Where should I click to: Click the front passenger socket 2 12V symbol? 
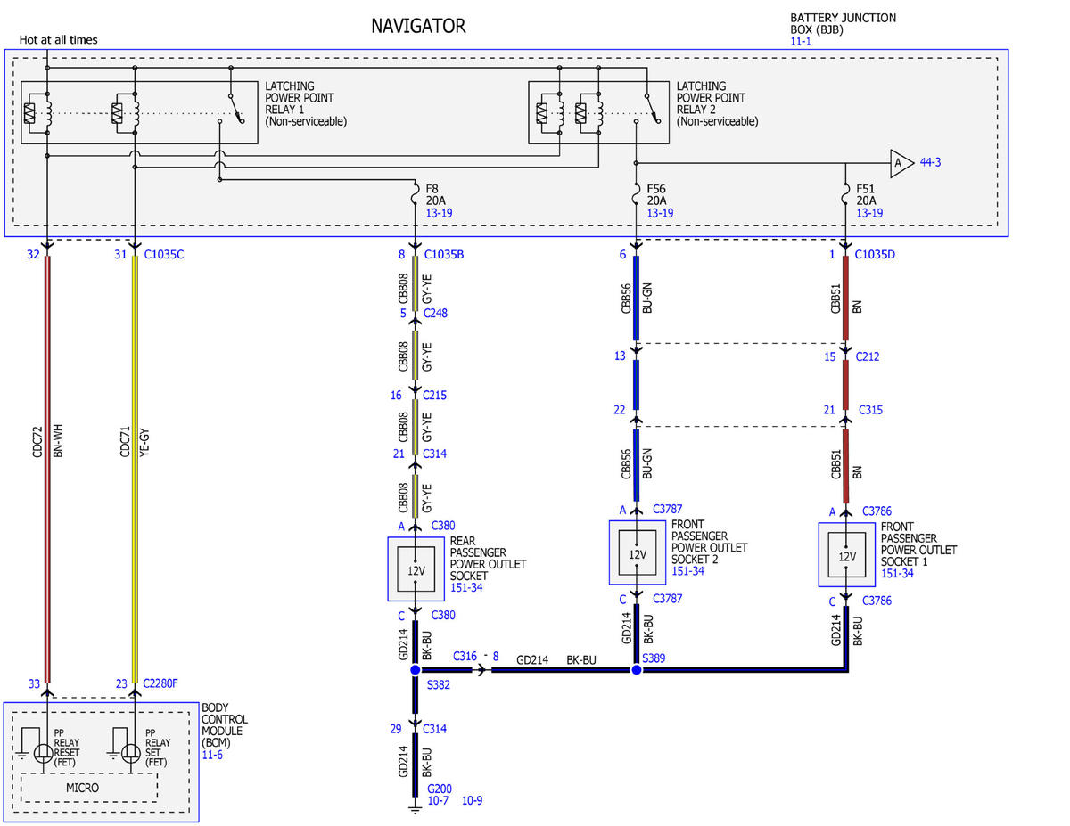pos(637,552)
